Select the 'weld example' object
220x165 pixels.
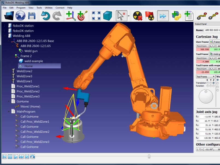pos(34,61)
